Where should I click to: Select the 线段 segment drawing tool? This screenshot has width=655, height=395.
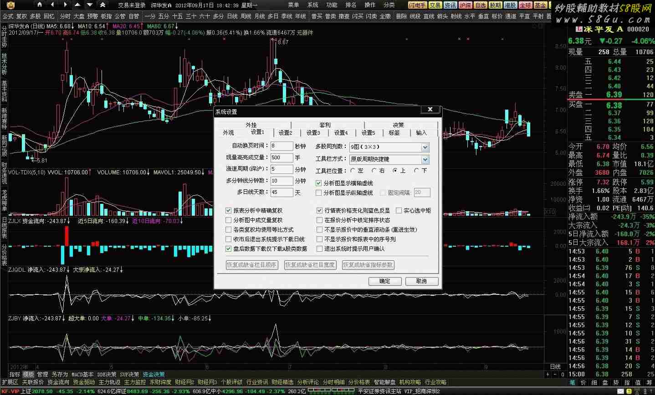[415, 16]
